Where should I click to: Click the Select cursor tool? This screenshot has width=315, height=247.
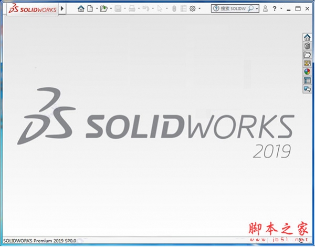(x=160, y=8)
